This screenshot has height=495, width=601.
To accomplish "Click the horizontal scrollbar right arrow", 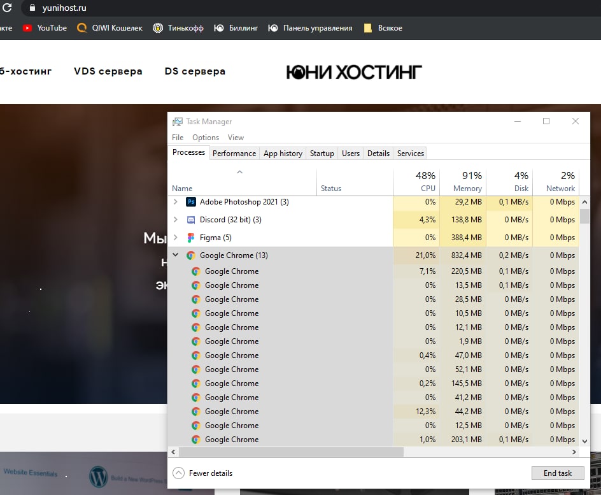I will (574, 452).
